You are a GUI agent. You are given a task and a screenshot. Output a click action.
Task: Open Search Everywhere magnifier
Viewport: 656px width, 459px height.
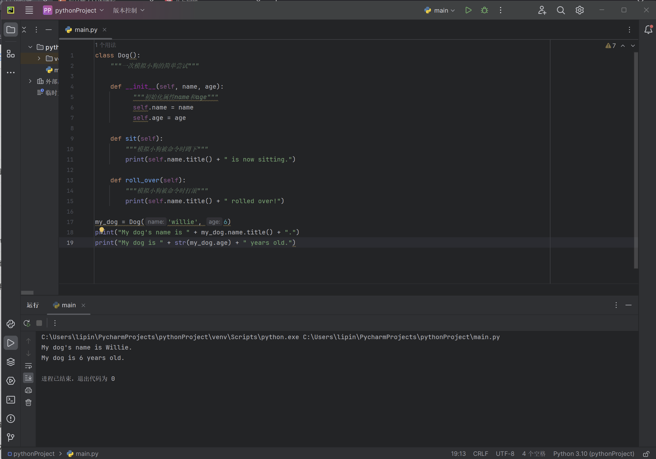pyautogui.click(x=561, y=10)
